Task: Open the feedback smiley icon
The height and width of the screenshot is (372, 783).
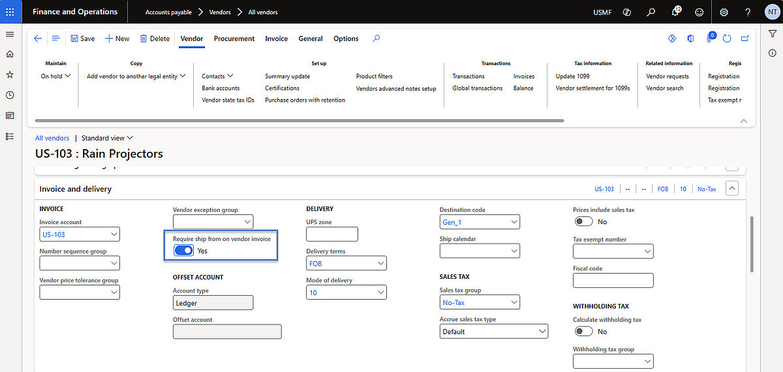Action: click(699, 12)
